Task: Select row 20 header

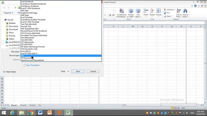Action: (2, 91)
